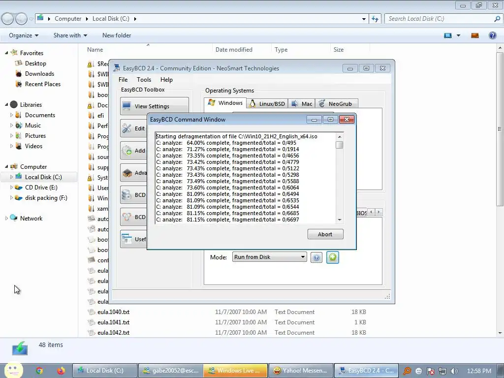Expand the CD Drive (E:) node
Viewport: 504px width, 378px height.
click(x=12, y=187)
